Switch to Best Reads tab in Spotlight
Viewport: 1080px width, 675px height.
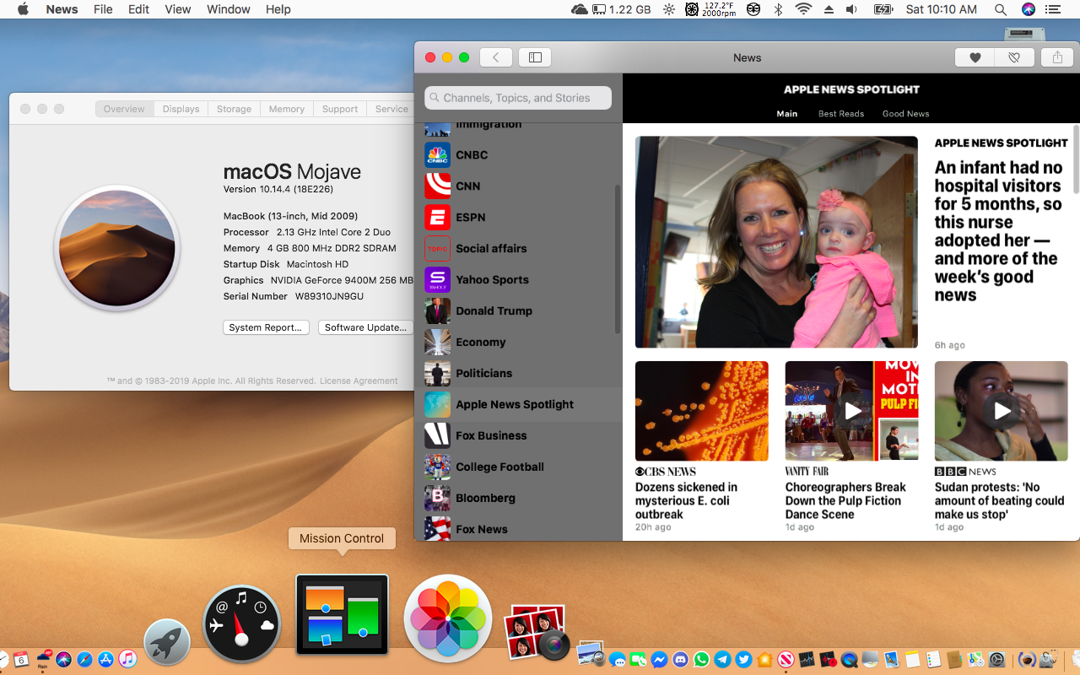click(840, 114)
